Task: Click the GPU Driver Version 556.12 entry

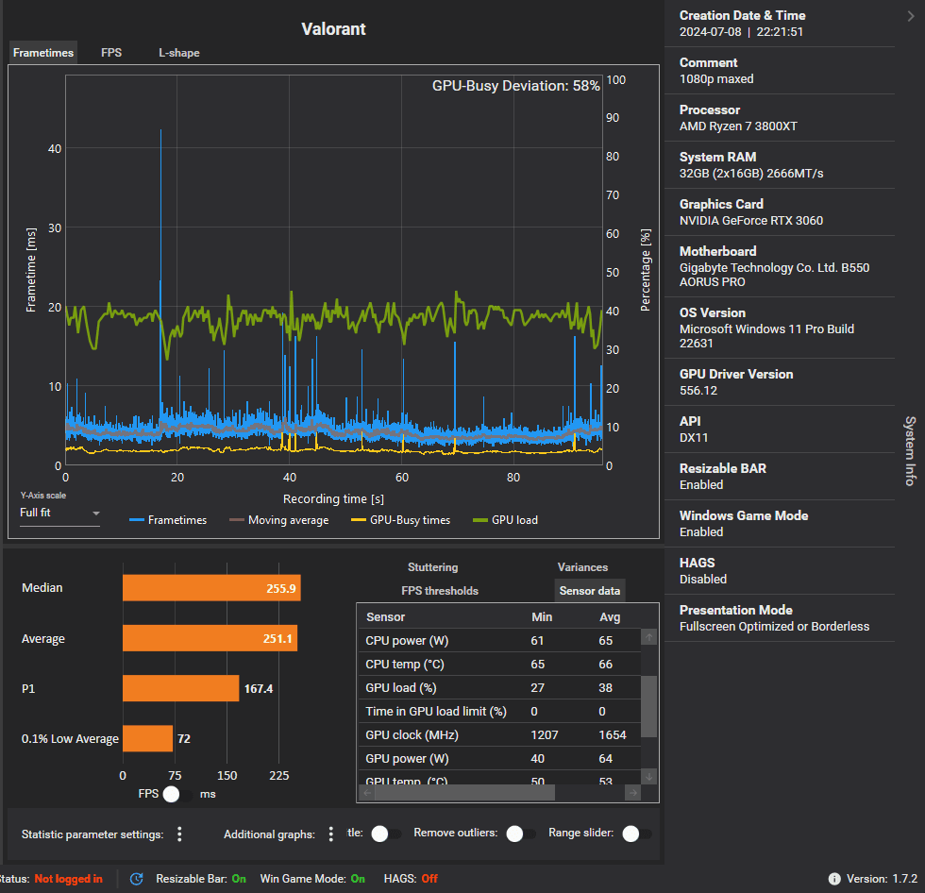Action: 779,382
